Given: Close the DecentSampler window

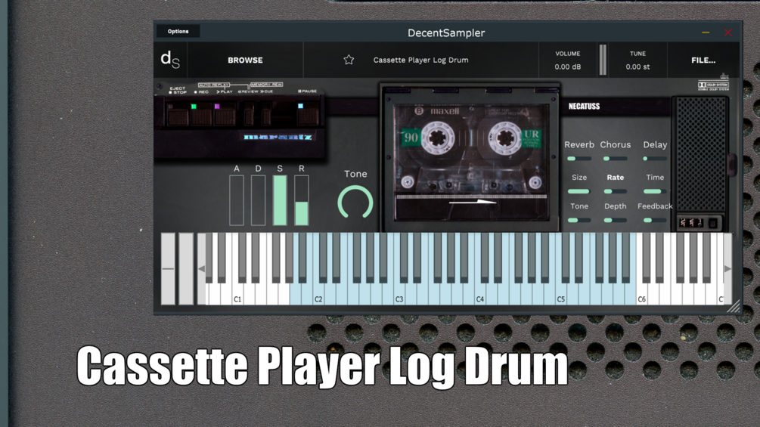Looking at the screenshot, I should click(x=727, y=32).
